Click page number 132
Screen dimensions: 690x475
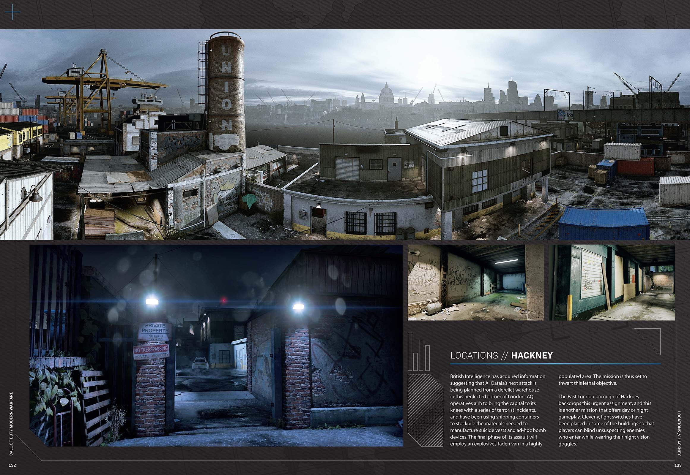[12, 465]
